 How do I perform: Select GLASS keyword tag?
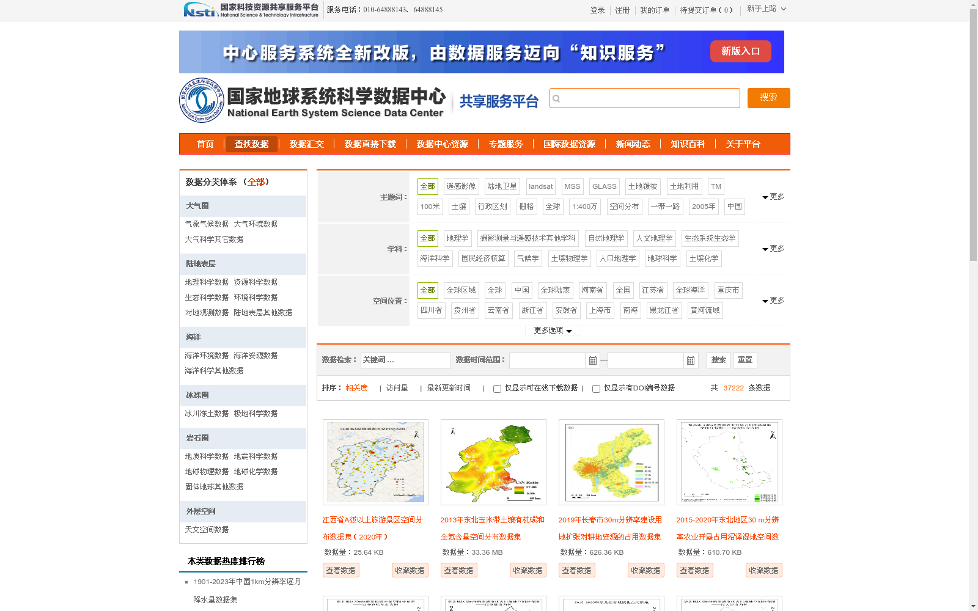pos(605,186)
